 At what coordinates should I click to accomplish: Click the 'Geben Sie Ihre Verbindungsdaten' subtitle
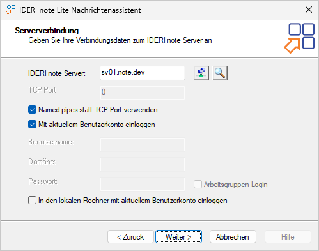point(120,40)
